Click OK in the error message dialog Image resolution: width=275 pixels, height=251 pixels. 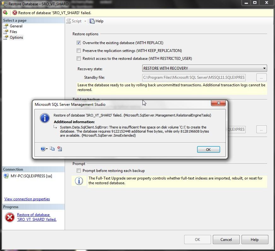208,149
